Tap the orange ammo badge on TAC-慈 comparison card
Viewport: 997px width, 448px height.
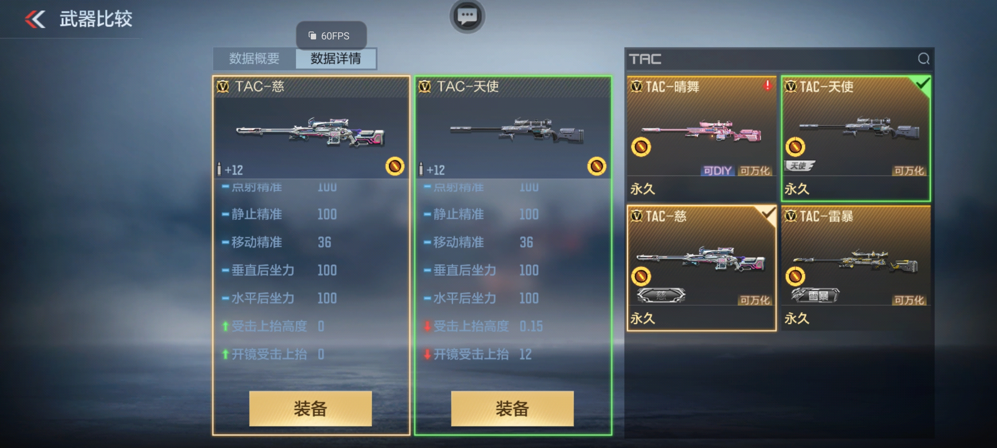pyautogui.click(x=395, y=166)
